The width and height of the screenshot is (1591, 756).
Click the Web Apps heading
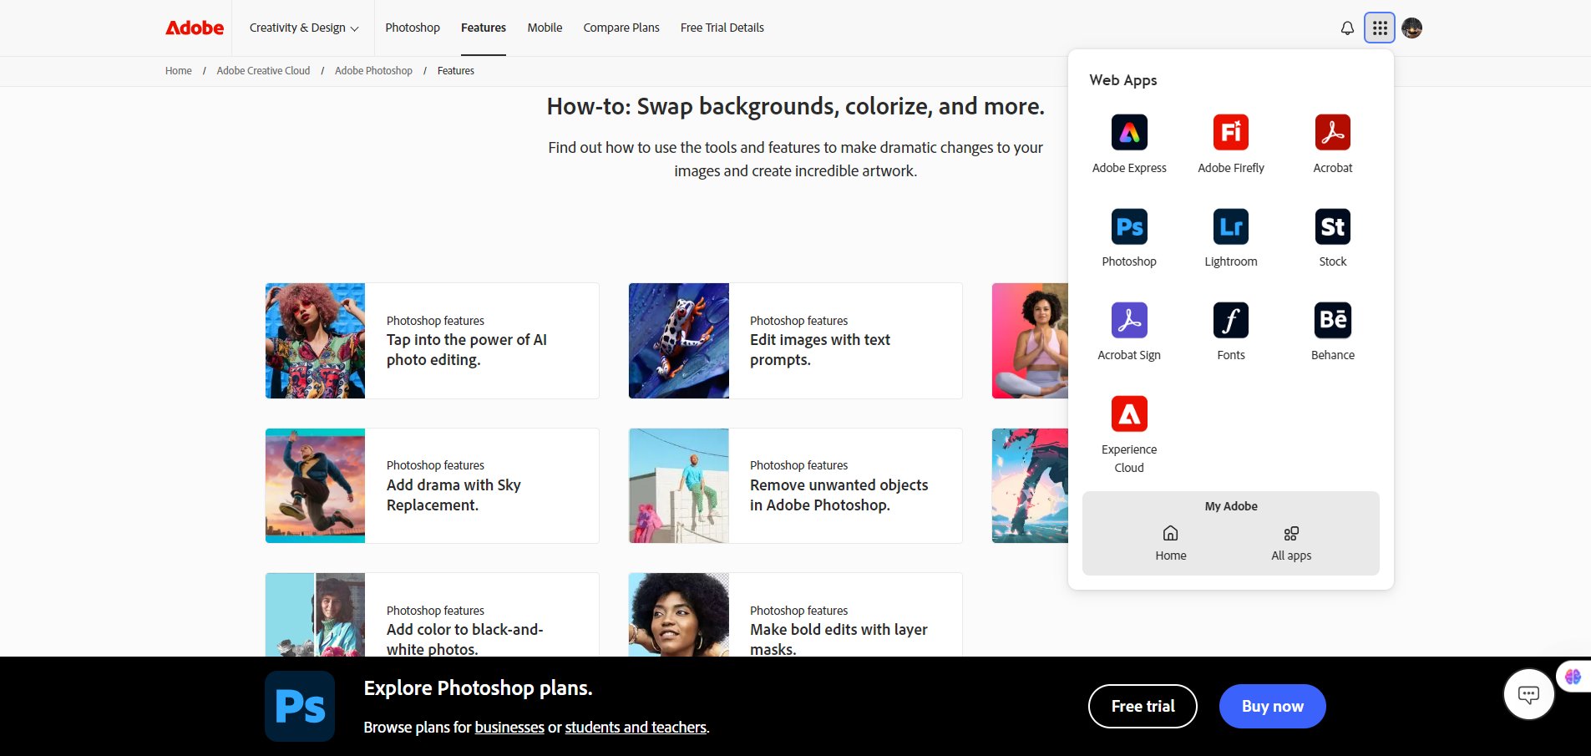1123,80
